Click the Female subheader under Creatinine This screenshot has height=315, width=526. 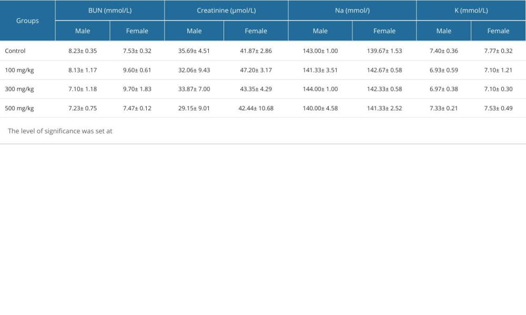(256, 31)
